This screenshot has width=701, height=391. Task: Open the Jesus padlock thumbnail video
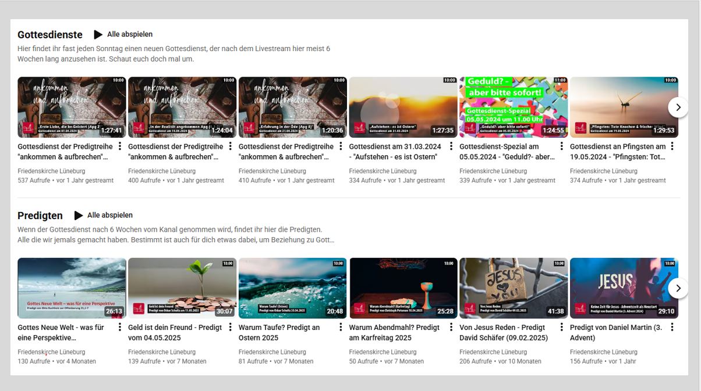tap(513, 288)
